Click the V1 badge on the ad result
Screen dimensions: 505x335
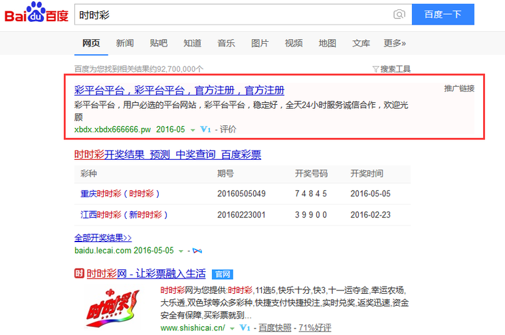coord(205,129)
